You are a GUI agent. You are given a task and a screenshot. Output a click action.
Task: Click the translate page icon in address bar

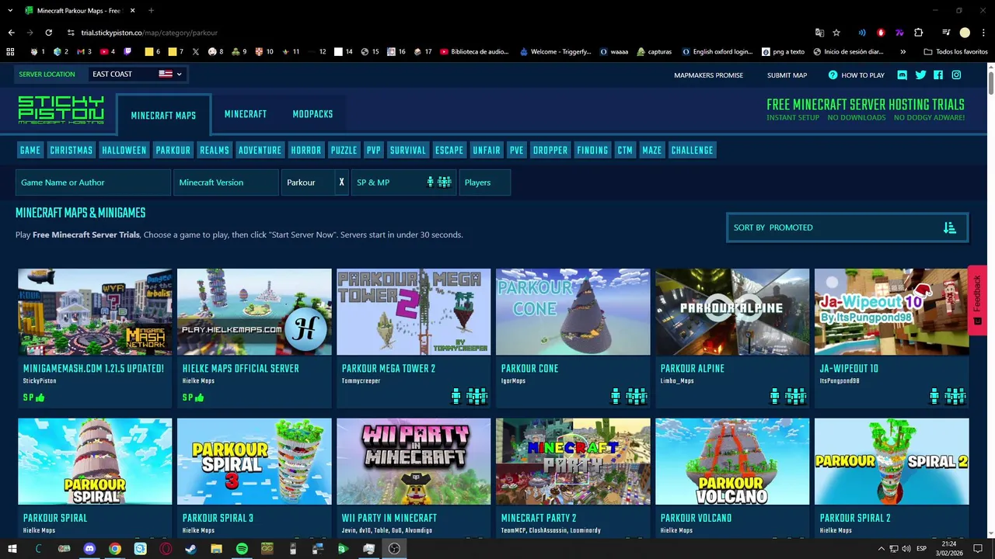point(819,33)
